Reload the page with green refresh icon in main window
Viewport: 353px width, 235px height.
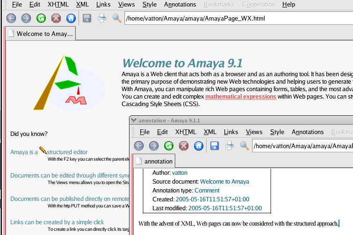(41, 18)
